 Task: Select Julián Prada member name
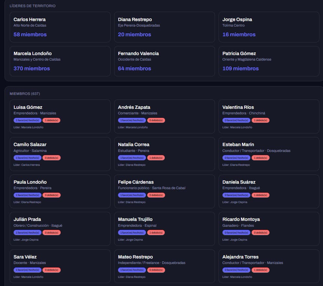click(27, 219)
